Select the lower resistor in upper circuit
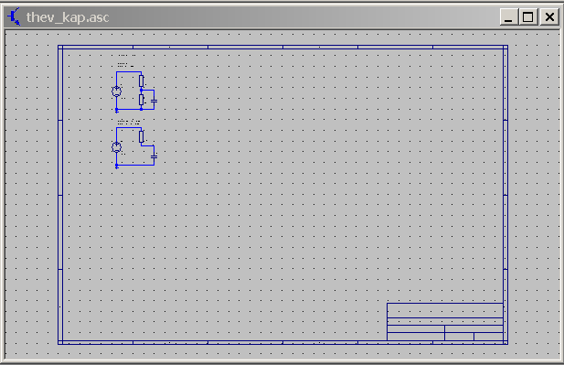 point(142,100)
